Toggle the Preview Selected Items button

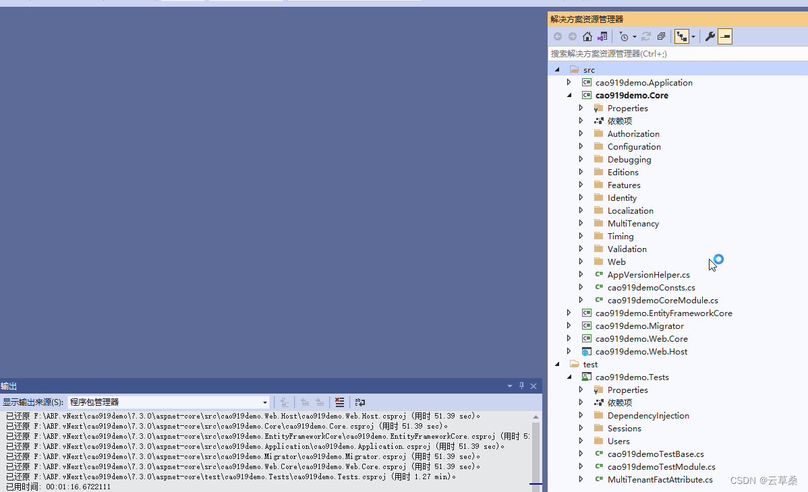(725, 36)
